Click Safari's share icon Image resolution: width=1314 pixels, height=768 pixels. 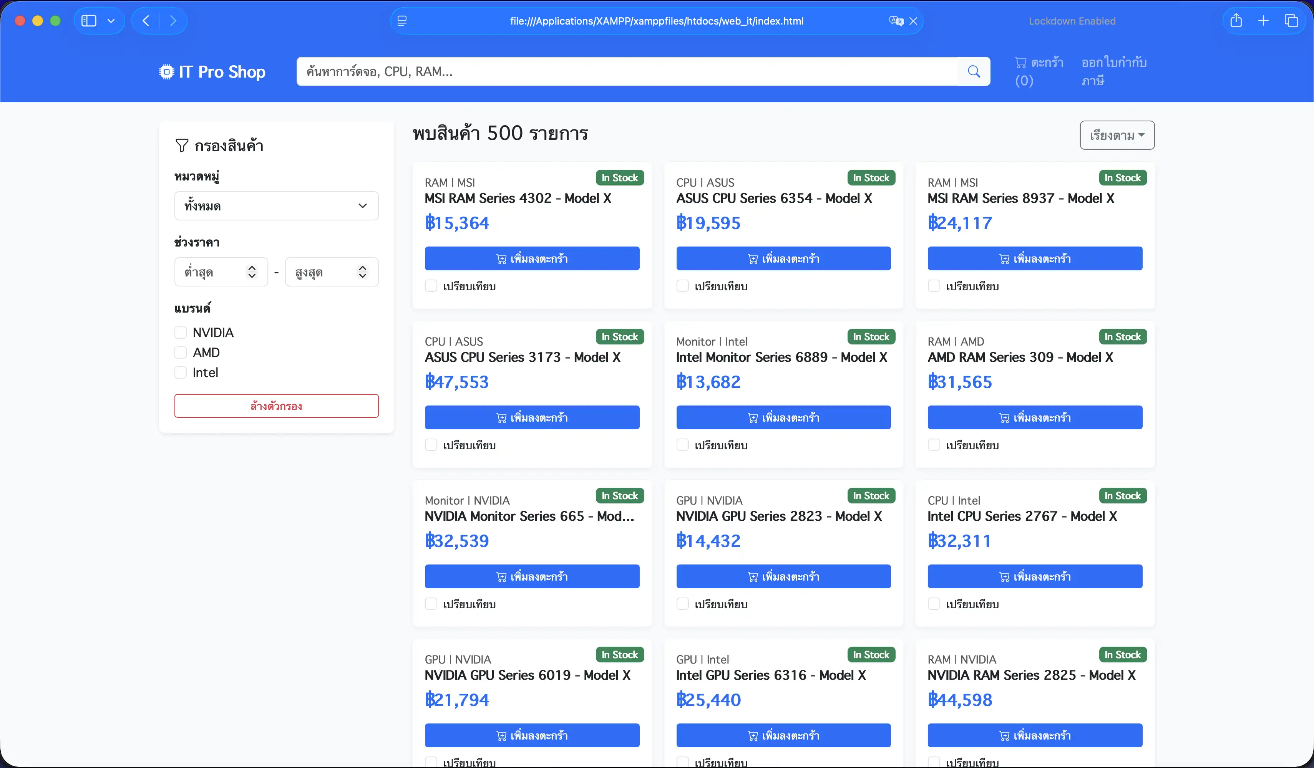[1236, 21]
